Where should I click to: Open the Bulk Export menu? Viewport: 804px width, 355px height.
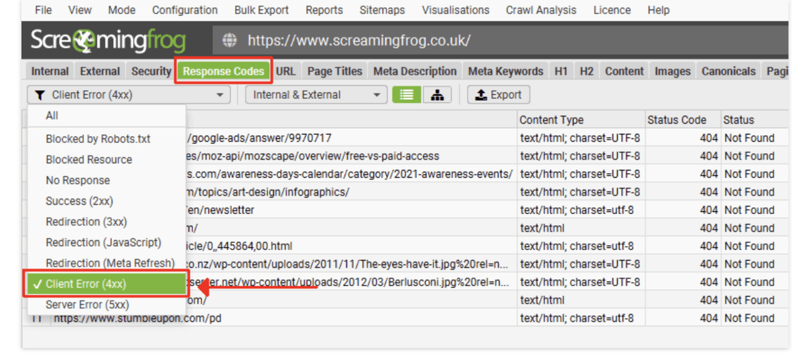pyautogui.click(x=261, y=10)
